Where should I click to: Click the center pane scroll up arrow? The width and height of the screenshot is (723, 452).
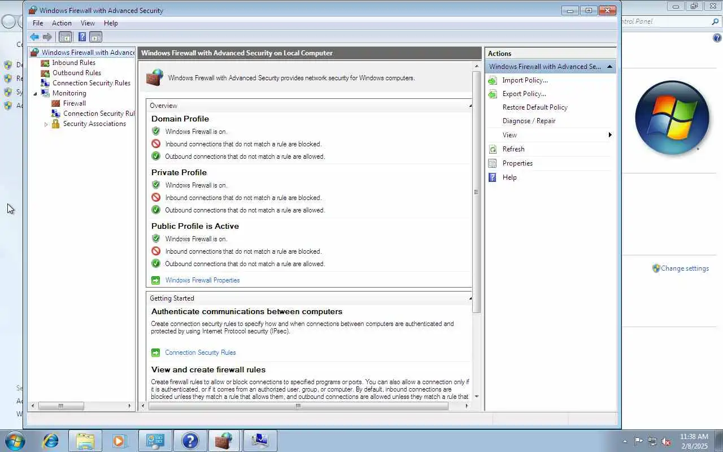pos(476,66)
